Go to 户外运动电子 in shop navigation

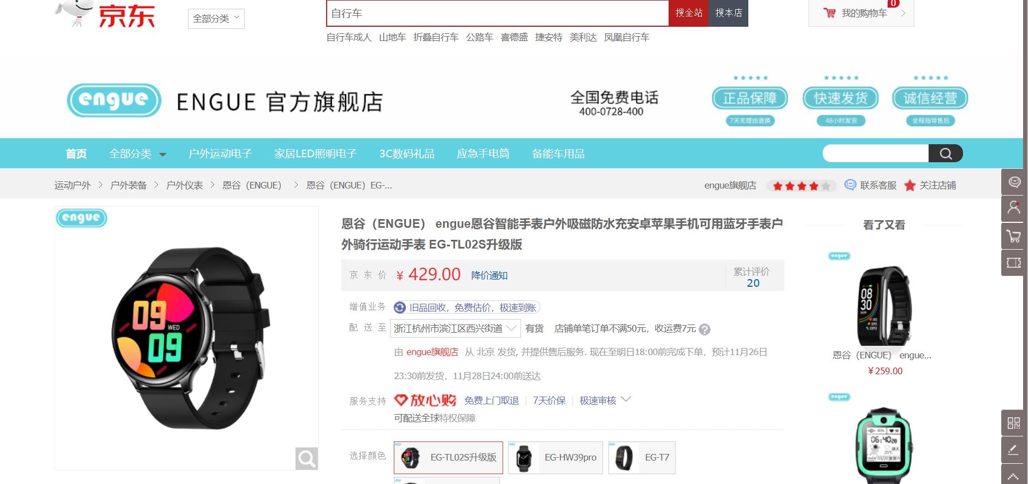pos(220,154)
